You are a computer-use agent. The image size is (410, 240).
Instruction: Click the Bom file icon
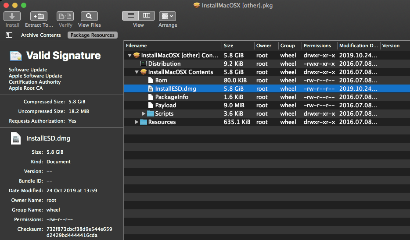151,80
